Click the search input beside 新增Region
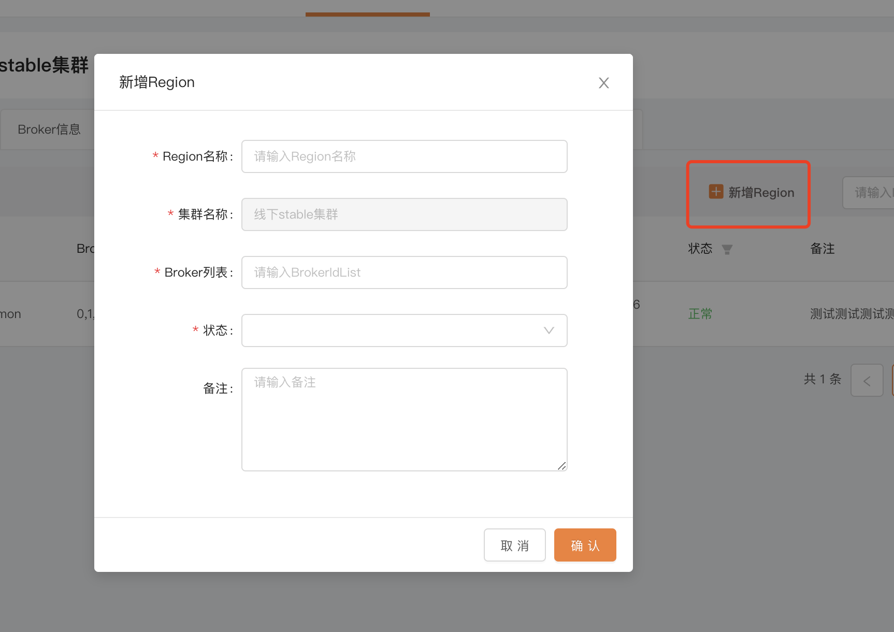This screenshot has height=632, width=894. pos(870,193)
